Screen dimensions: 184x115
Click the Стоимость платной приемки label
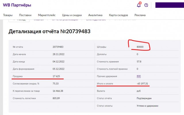(x=112, y=69)
